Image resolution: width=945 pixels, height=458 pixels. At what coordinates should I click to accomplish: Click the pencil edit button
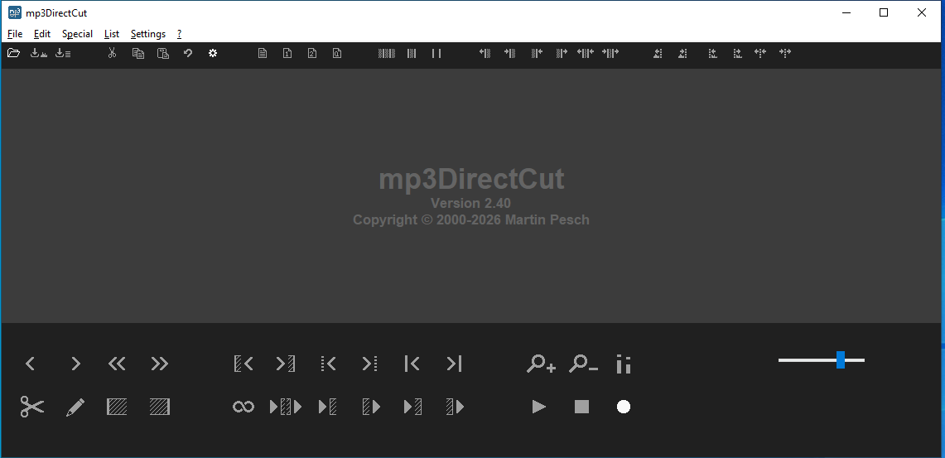click(75, 407)
